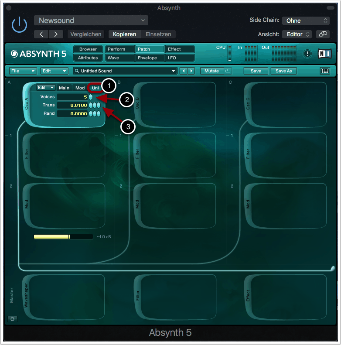The width and height of the screenshot is (341, 345).
Task: Activate the Osc B module
Action: tap(175, 105)
